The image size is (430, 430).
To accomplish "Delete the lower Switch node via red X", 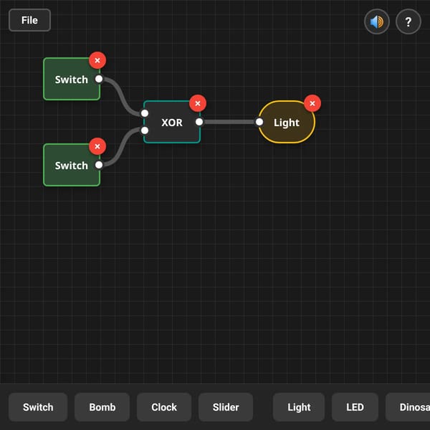I will 97,146.
